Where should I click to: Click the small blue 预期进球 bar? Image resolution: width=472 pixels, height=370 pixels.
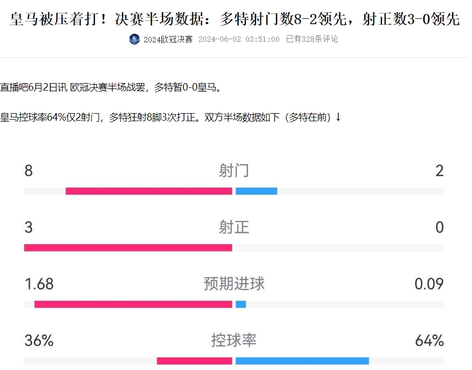pyautogui.click(x=241, y=304)
